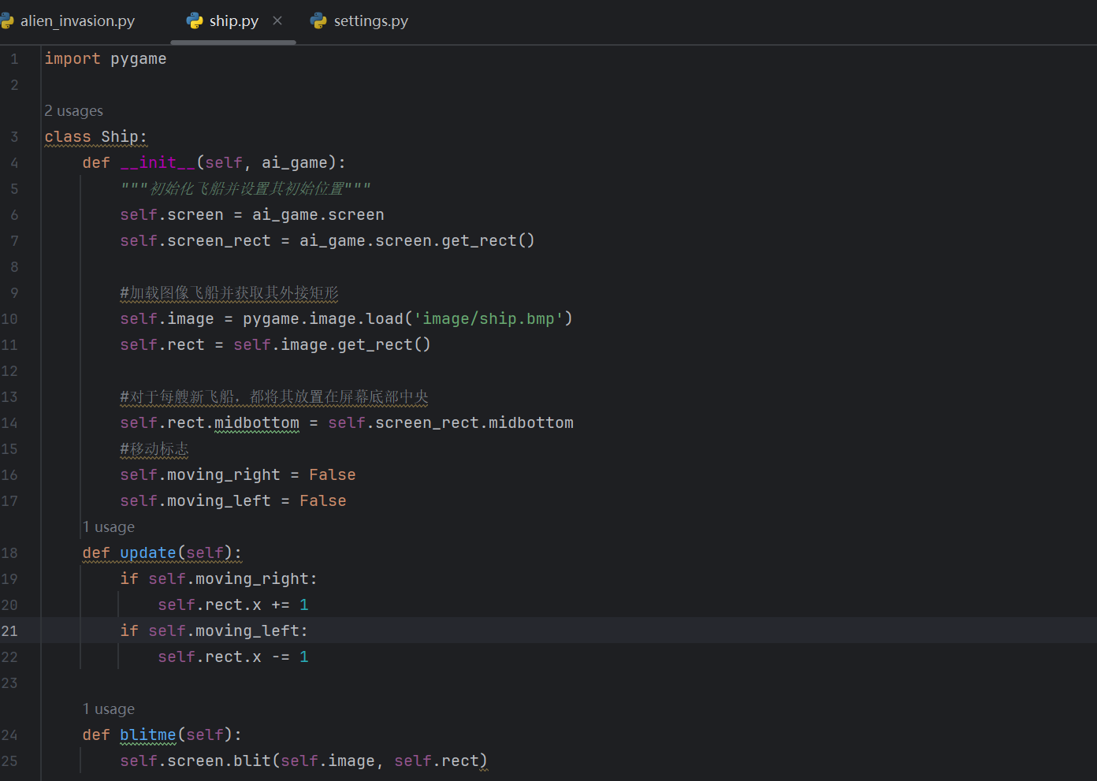Click 'self.rect.x += 1' statement
1097x781 pixels.
(233, 605)
